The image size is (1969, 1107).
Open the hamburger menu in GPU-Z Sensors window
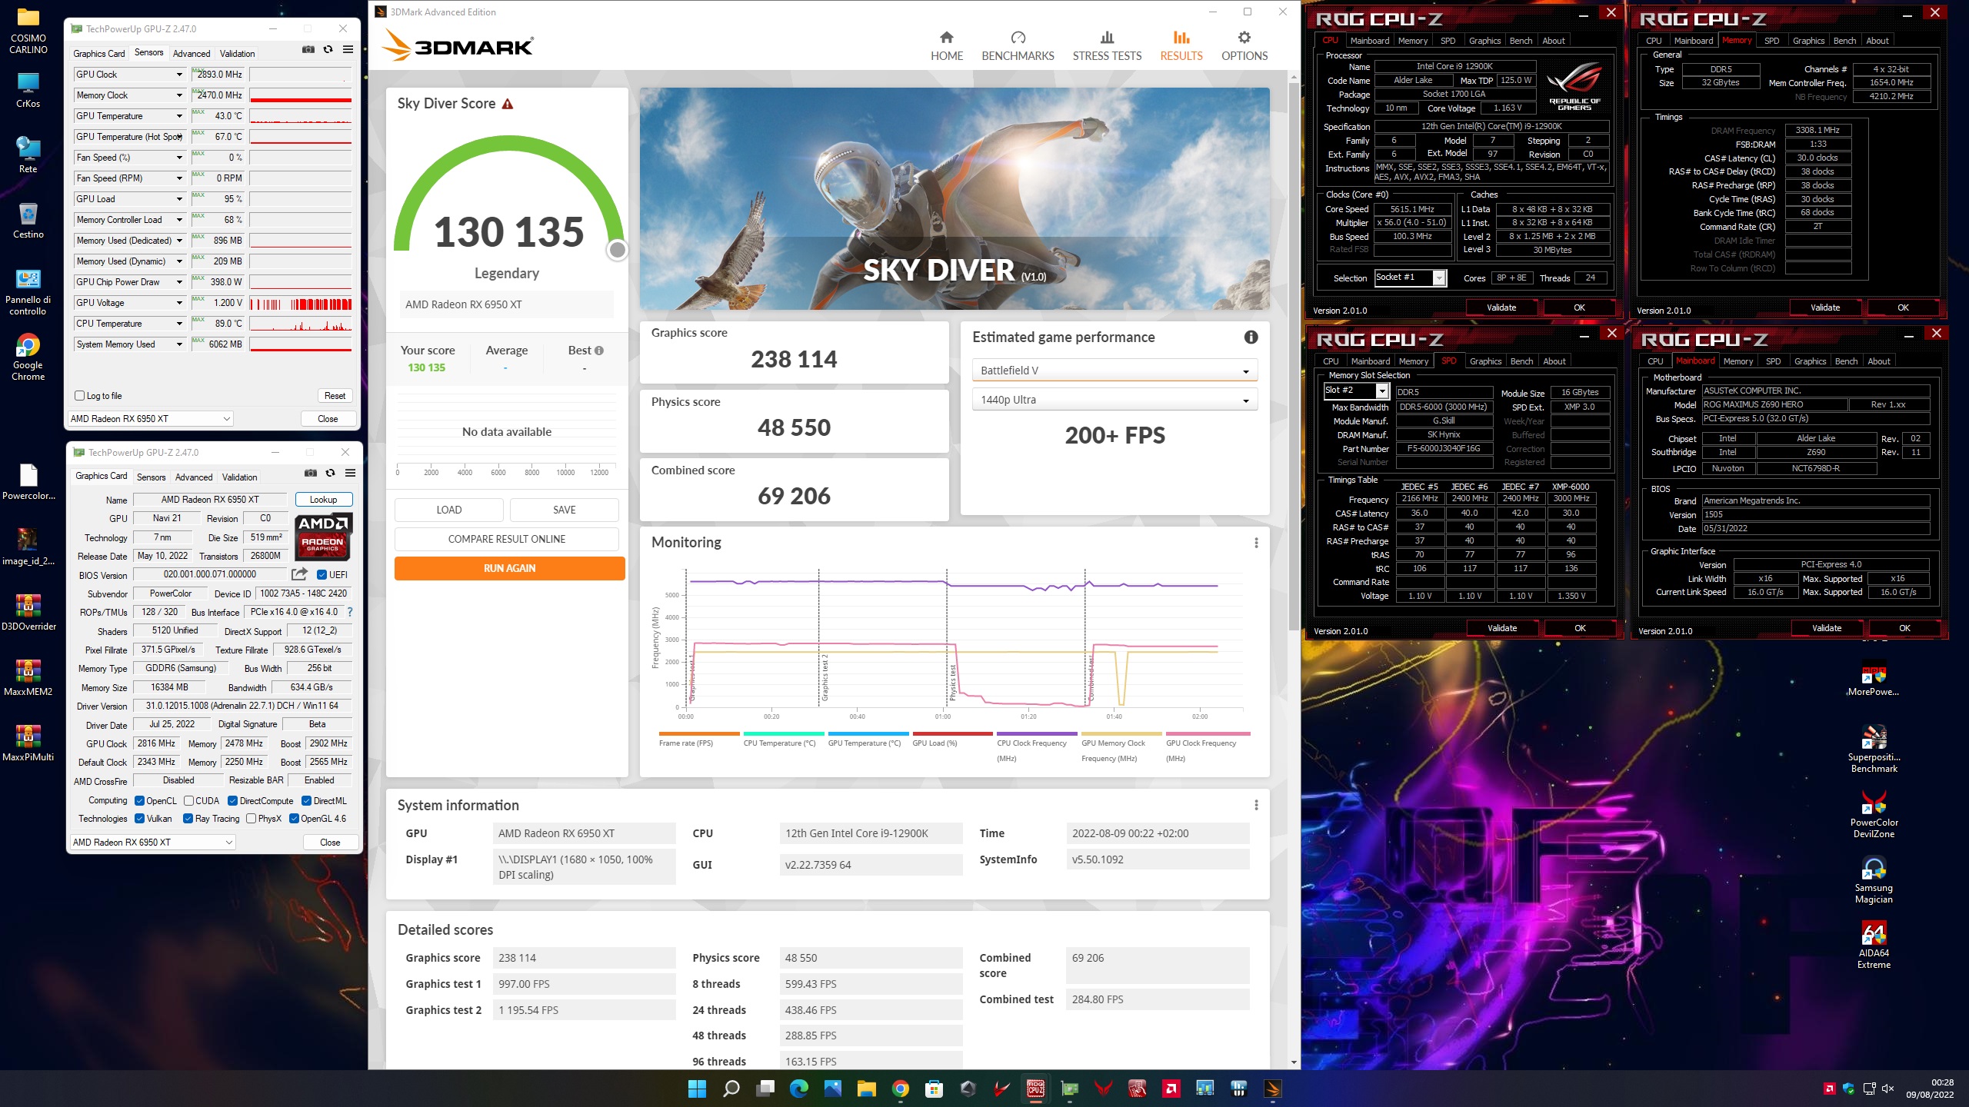348,49
